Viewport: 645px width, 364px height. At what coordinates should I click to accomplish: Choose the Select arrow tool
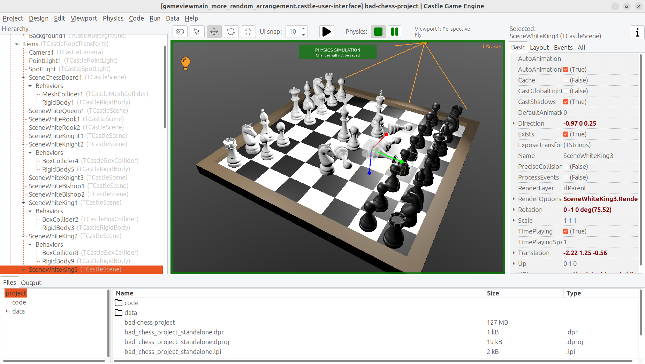point(197,32)
